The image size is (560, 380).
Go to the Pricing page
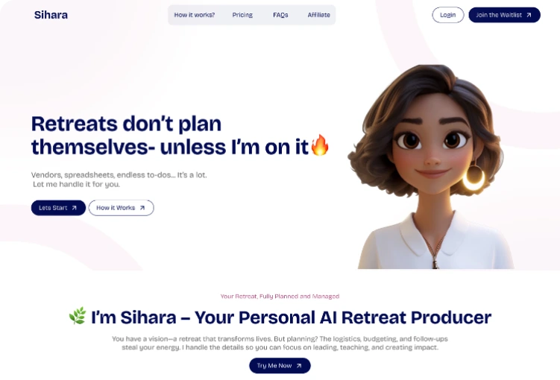point(242,15)
